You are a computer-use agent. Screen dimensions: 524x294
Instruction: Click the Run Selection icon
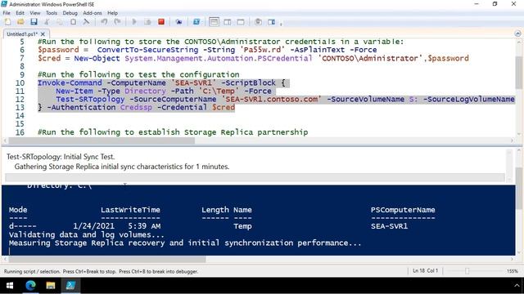(147, 22)
